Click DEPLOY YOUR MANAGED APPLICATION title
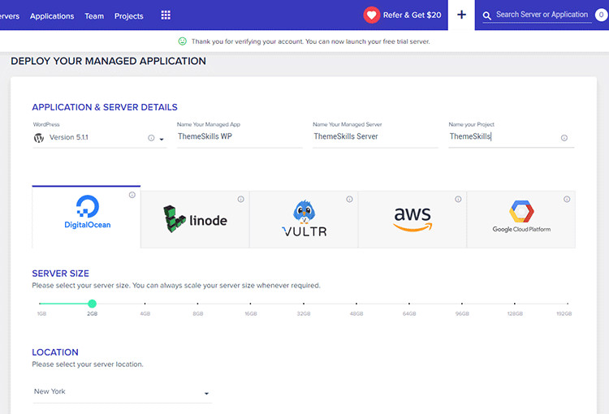Screen dimensions: 609x414 point(108,61)
